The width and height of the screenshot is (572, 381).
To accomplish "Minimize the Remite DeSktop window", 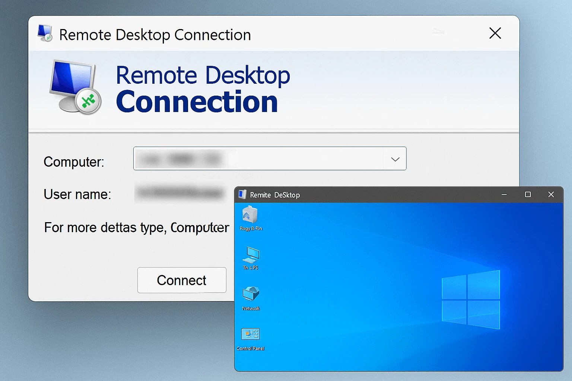I will pos(504,195).
